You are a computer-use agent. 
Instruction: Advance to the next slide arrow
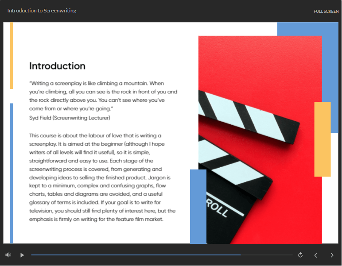click(332, 255)
